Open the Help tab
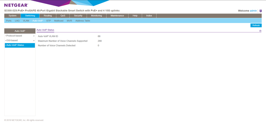The image size is (266, 122). pos(135,16)
